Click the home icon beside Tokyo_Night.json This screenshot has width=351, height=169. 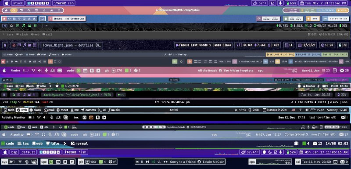click(x=14, y=45)
